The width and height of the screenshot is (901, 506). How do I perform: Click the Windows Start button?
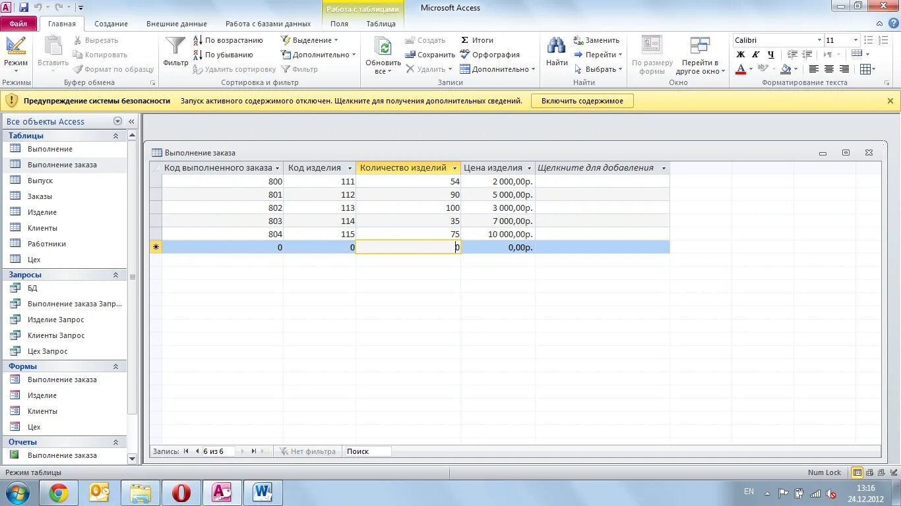pyautogui.click(x=16, y=493)
